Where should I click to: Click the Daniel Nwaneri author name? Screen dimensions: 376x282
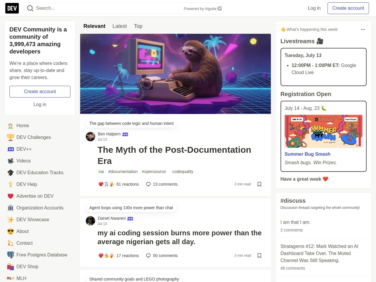click(112, 218)
